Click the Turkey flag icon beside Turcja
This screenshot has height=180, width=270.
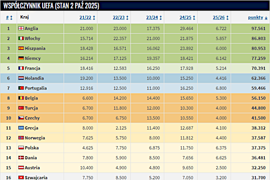pyautogui.click(x=21, y=108)
